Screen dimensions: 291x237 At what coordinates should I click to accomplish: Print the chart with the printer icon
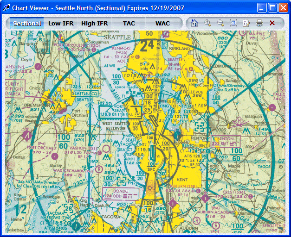(x=259, y=23)
